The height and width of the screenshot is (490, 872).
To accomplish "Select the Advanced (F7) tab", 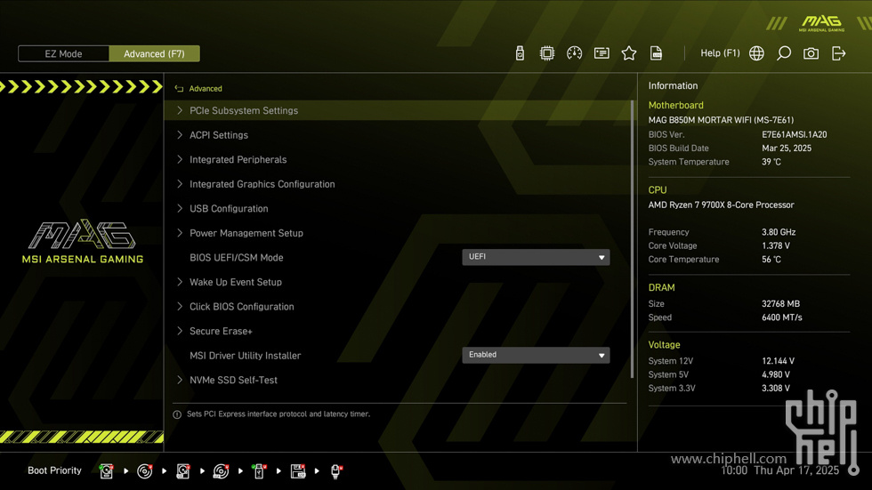I will [154, 54].
